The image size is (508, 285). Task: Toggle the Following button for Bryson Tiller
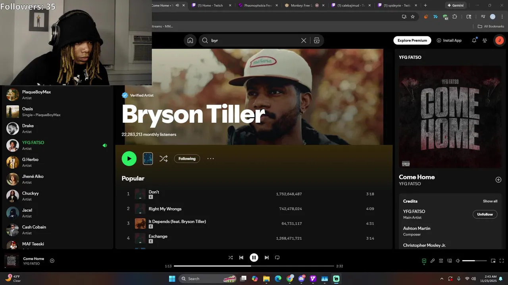(x=187, y=159)
